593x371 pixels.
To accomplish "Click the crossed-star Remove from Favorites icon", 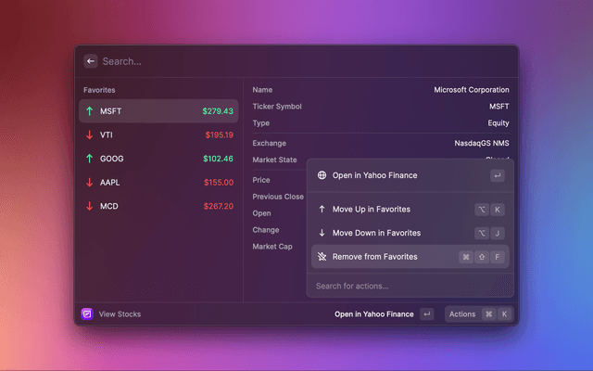I will click(x=322, y=256).
